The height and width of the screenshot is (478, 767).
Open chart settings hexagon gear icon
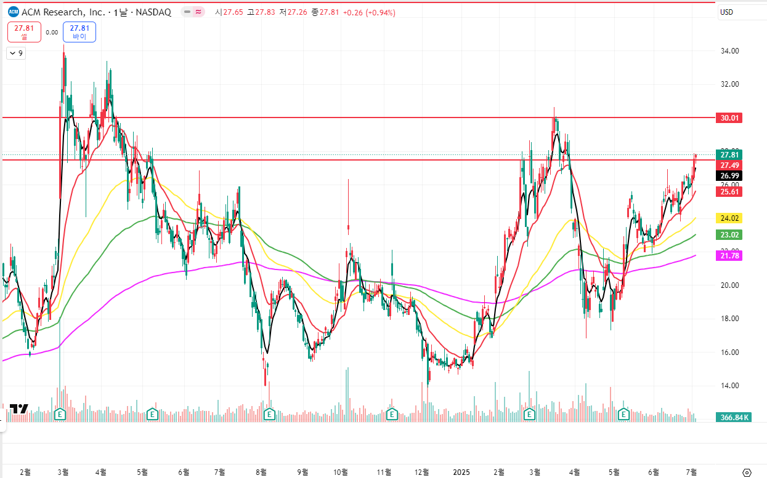pyautogui.click(x=747, y=472)
